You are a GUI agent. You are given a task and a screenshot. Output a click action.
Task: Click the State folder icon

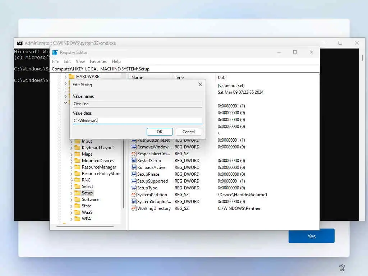click(x=77, y=206)
